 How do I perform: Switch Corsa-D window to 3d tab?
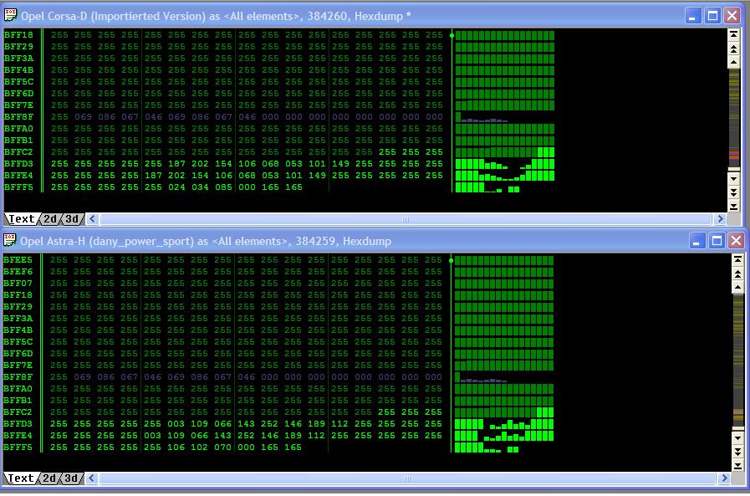tap(71, 219)
